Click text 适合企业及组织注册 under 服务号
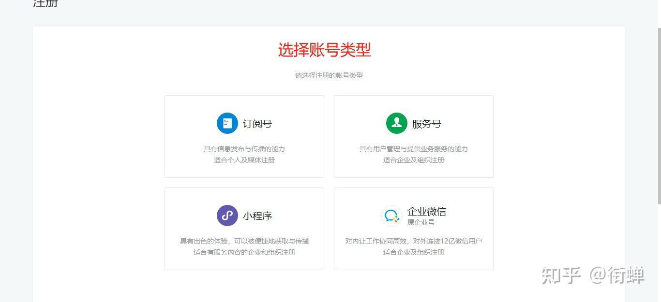Image resolution: width=661 pixels, height=302 pixels. click(x=414, y=160)
